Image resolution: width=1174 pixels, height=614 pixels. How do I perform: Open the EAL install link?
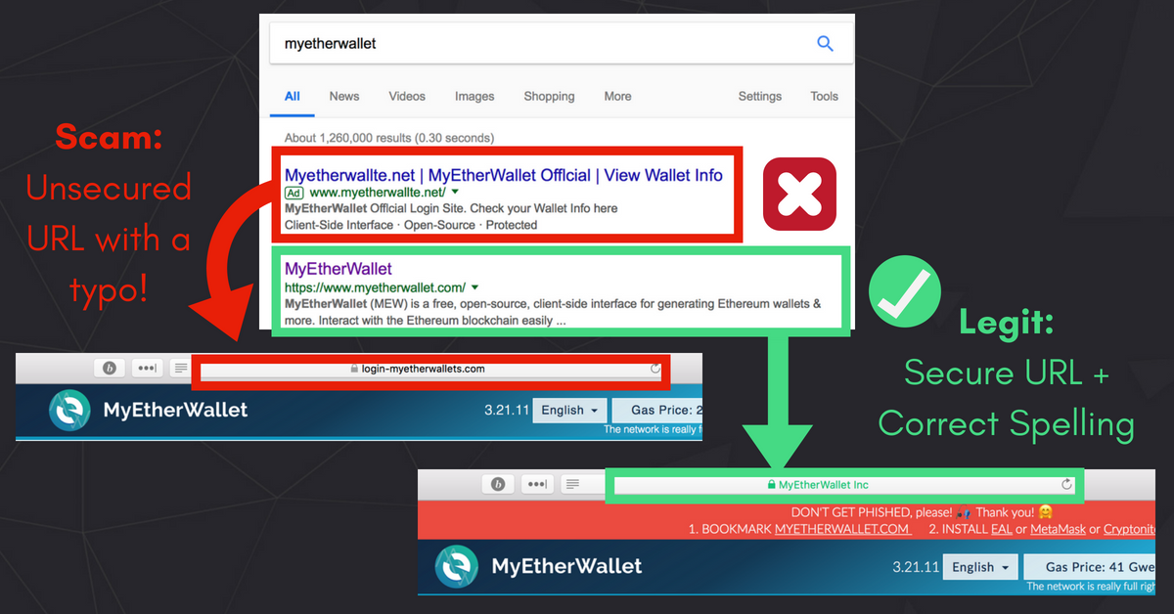coord(1000,529)
